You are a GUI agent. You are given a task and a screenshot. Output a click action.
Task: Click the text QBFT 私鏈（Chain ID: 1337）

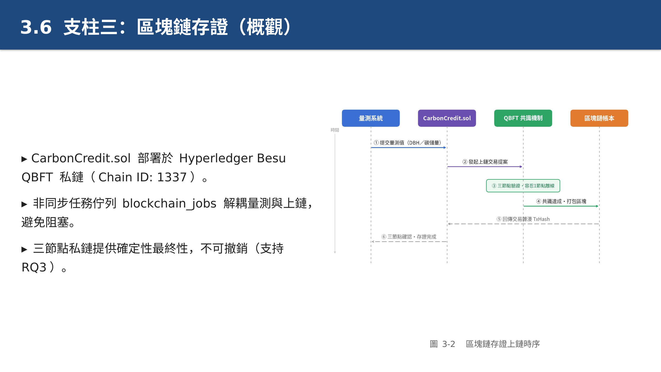(x=114, y=177)
